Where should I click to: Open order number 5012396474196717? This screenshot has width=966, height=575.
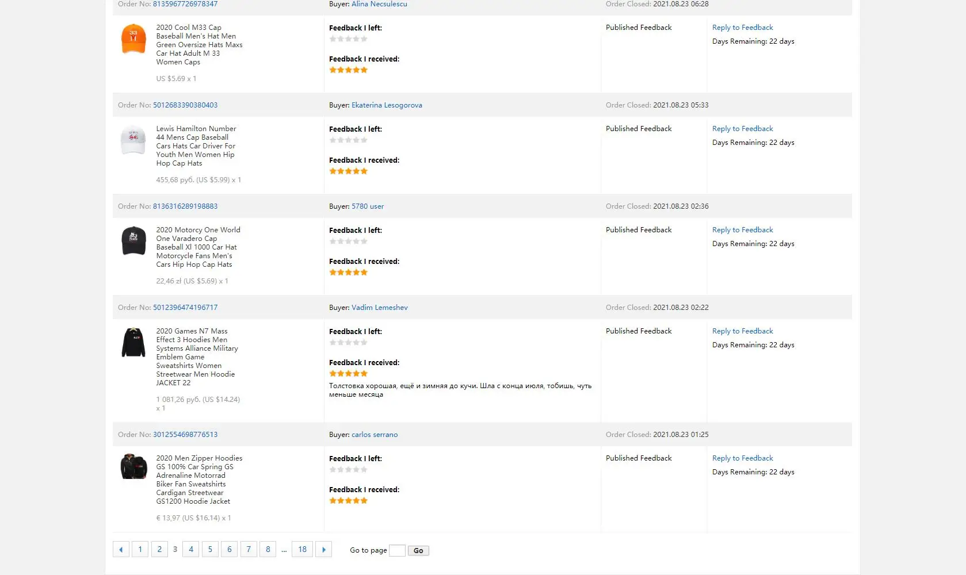point(185,308)
